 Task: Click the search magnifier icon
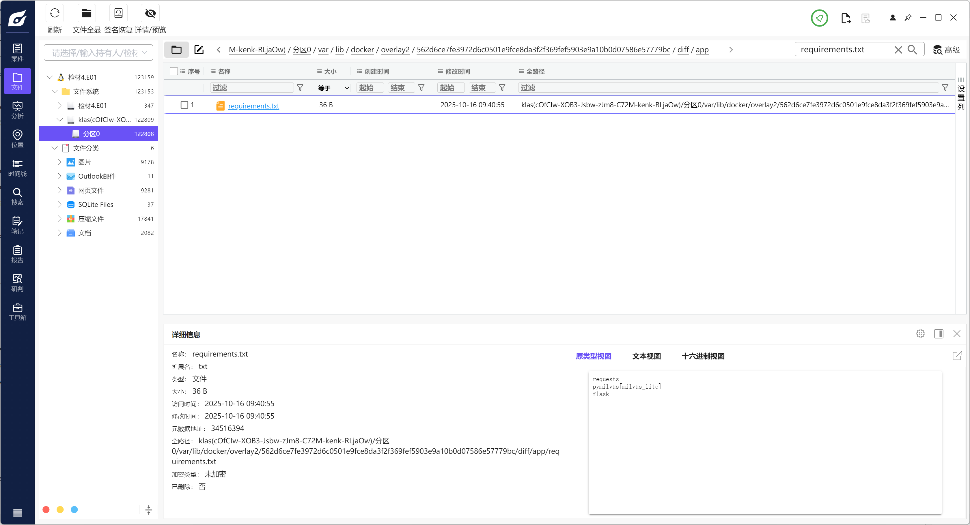click(x=912, y=49)
